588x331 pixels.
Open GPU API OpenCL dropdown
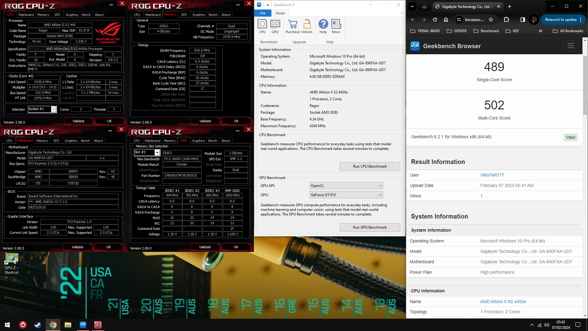346,186
